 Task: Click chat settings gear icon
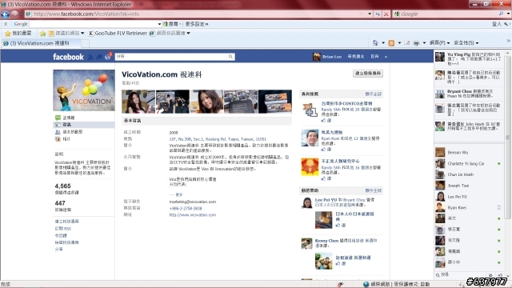[490, 275]
